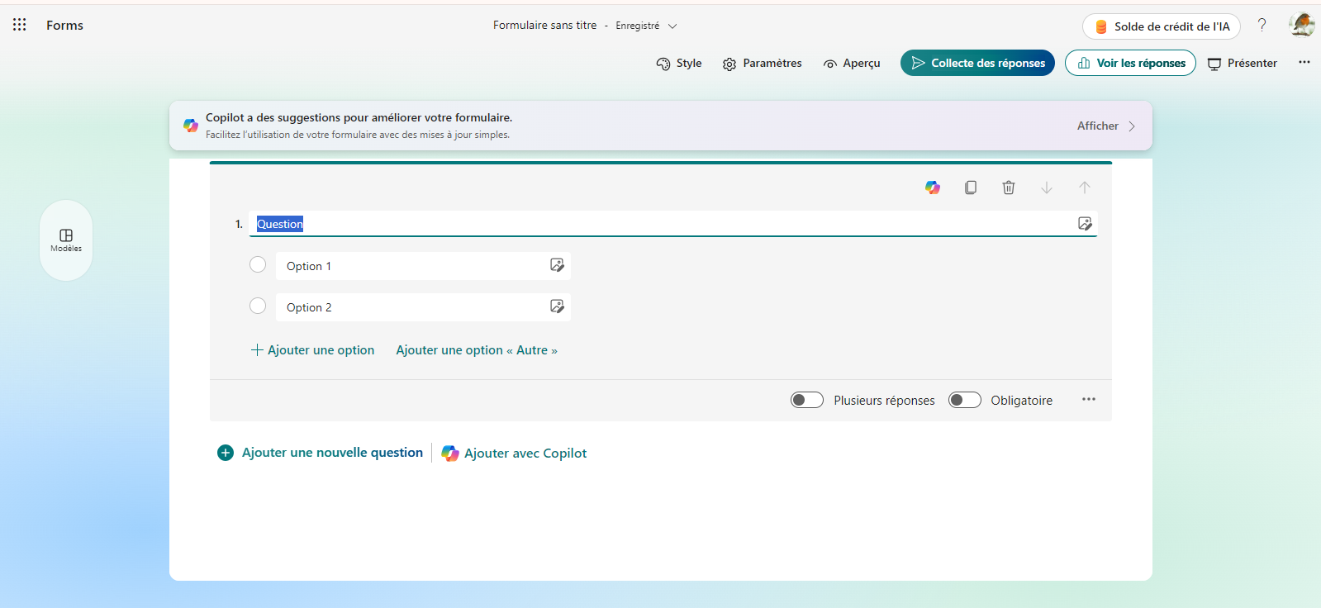Screen dimensions: 1321x608
Task: Open the Style palette menu
Action: pyautogui.click(x=679, y=64)
